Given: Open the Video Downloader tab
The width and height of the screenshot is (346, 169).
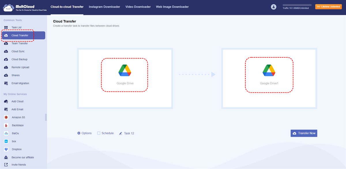Looking at the screenshot, I should click(x=138, y=7).
